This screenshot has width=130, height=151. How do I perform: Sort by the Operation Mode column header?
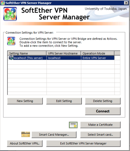[x=97, y=53]
